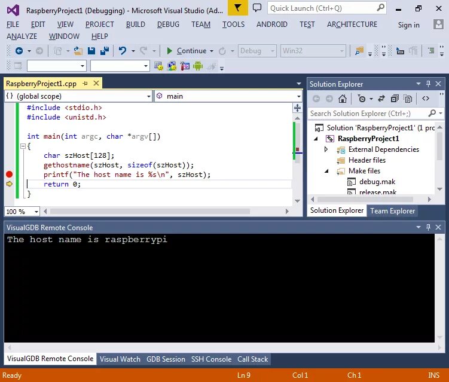This screenshot has height=382, width=449.
Task: Toggle auto hide pin on VisualGDB Remote Console
Action: 429,227
